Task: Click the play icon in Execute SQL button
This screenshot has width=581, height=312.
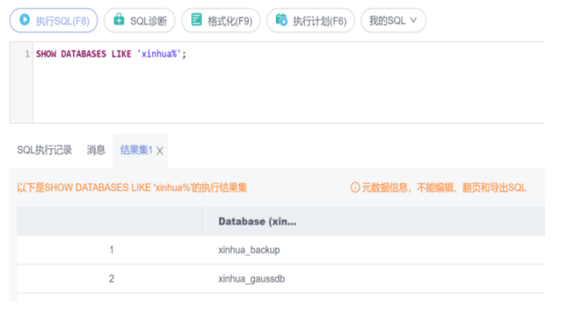Action: (25, 21)
